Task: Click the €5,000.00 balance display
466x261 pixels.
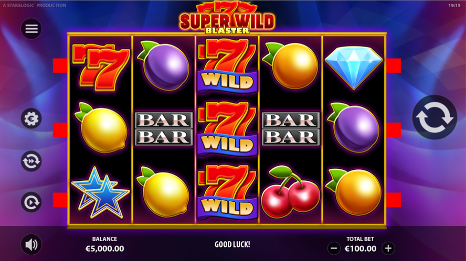Action: coord(104,248)
